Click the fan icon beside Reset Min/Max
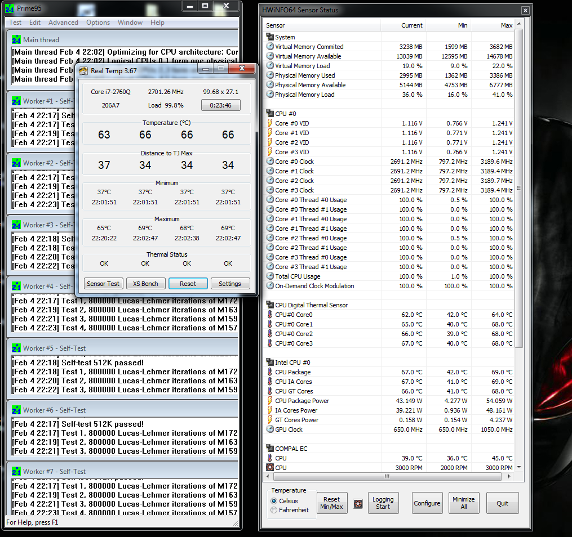572x537 pixels. (358, 503)
